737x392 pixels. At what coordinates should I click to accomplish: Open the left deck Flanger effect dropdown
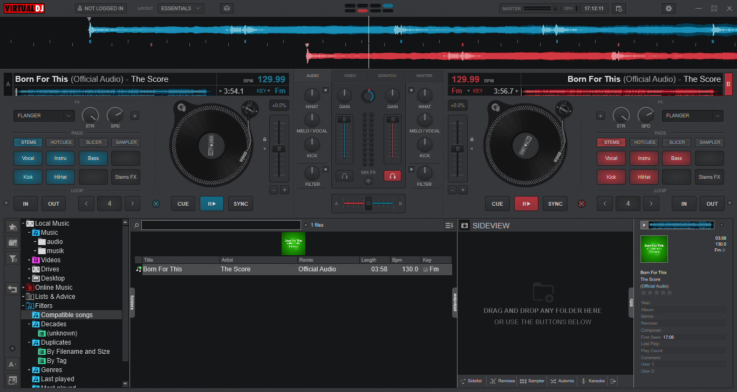coord(44,115)
